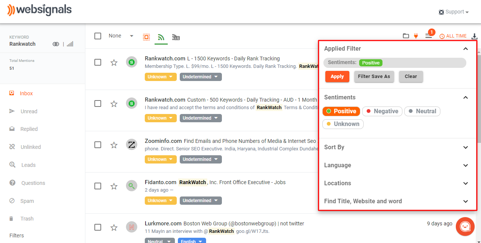This screenshot has height=243, width=481.
Task: Open the Replied folder
Action: coord(29,129)
